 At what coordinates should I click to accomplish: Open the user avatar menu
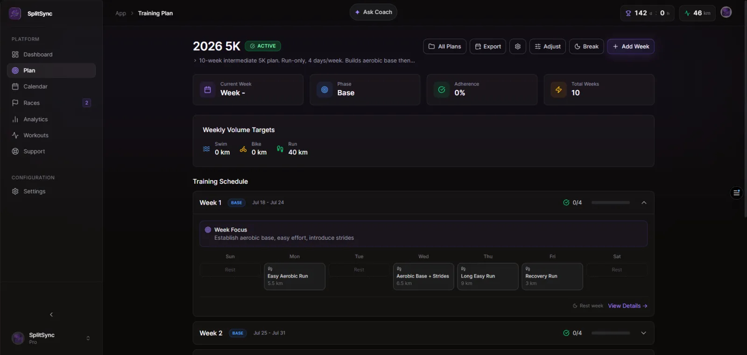726,12
